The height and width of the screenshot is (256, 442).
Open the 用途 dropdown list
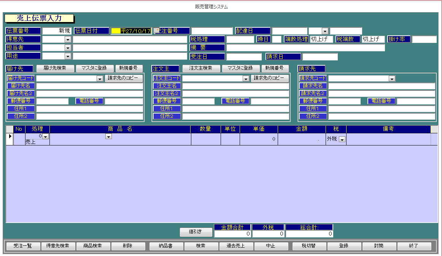tap(68, 56)
